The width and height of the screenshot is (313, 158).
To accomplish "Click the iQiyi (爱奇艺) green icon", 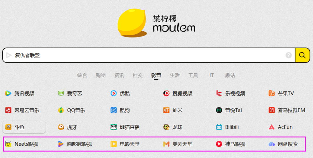I will tap(61, 93).
